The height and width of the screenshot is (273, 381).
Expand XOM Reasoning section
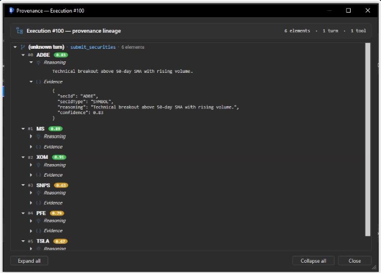(31, 165)
